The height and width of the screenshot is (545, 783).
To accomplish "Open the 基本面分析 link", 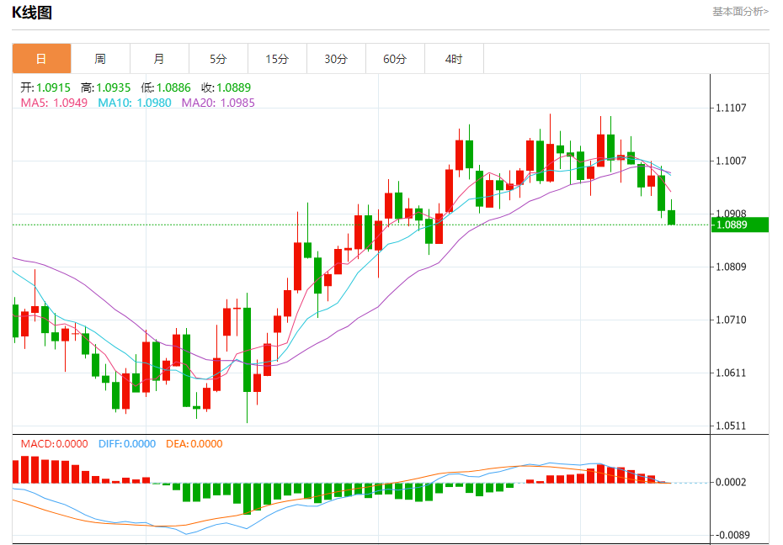I will [740, 12].
